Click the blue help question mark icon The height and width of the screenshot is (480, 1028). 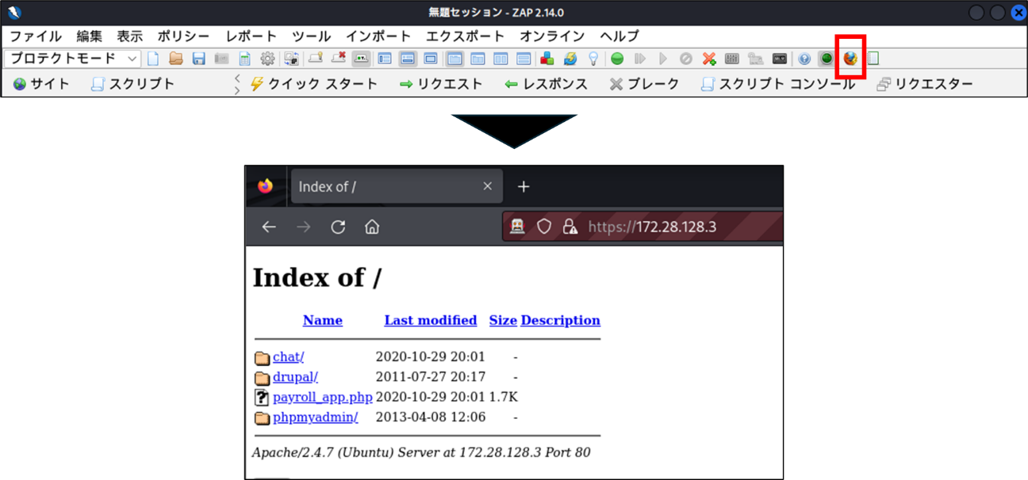click(804, 59)
